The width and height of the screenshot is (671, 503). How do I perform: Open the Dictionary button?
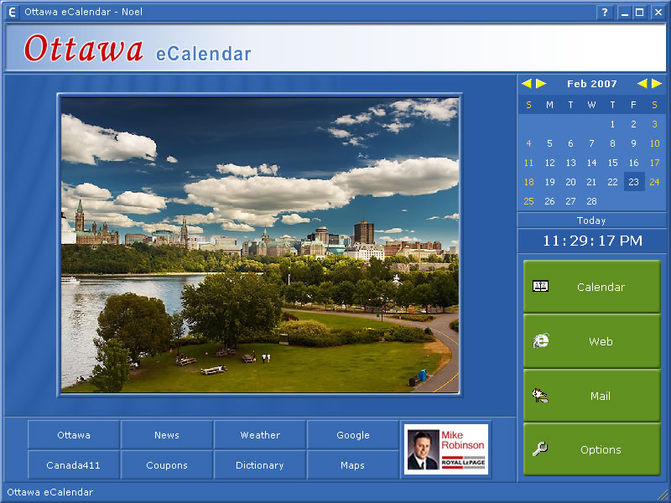(x=260, y=465)
